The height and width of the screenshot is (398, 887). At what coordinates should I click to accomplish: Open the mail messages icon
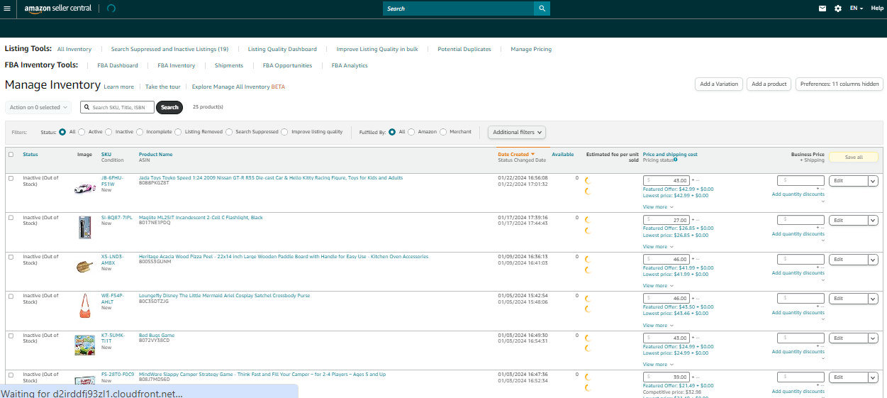click(x=822, y=9)
